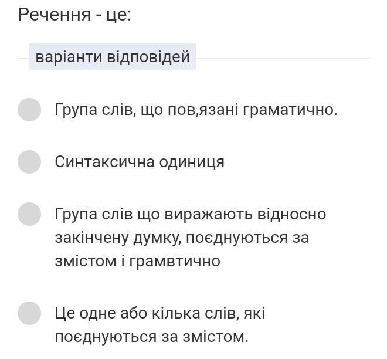Click the line "закінчену думку, поєднуються за"

[x=182, y=238]
